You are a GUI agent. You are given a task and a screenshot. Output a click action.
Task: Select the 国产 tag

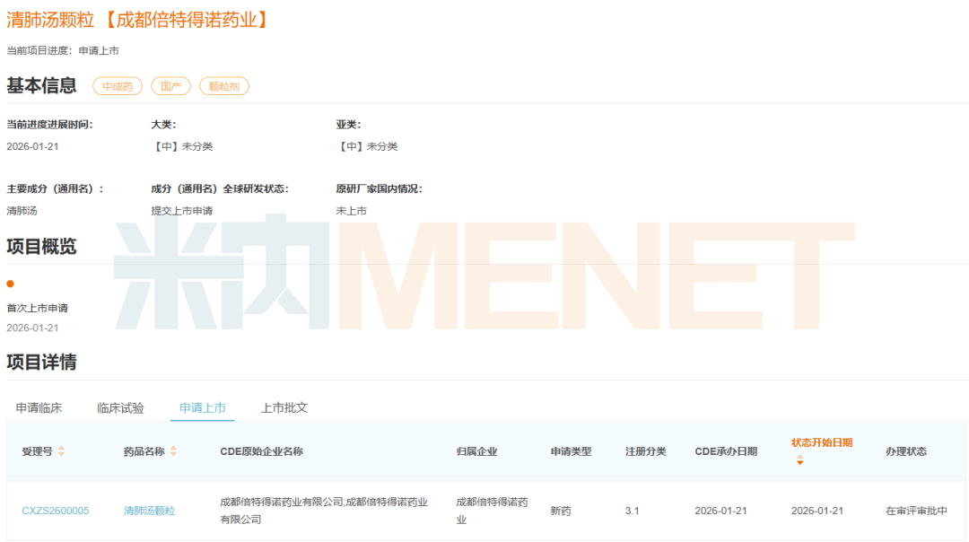(170, 86)
